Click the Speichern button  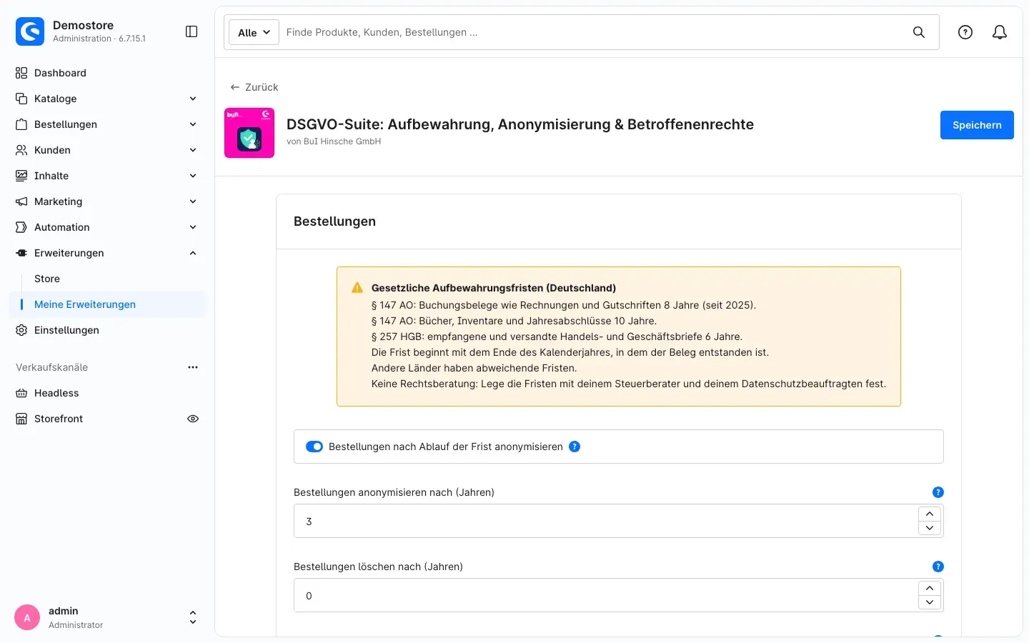pos(977,125)
